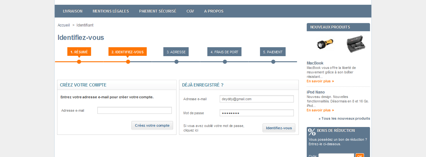Select step 2. Identifiez-vous

[x=128, y=52]
